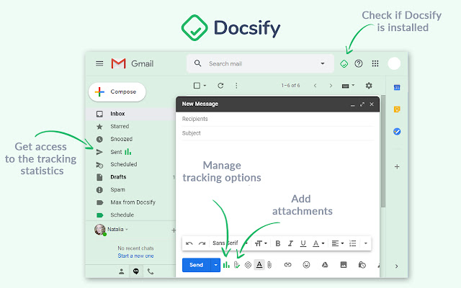Open Google Keep in the side panel
The height and width of the screenshot is (288, 461).
(x=397, y=109)
